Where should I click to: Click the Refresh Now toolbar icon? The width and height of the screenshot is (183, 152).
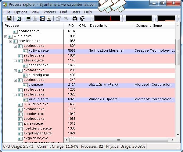click(x=19, y=18)
